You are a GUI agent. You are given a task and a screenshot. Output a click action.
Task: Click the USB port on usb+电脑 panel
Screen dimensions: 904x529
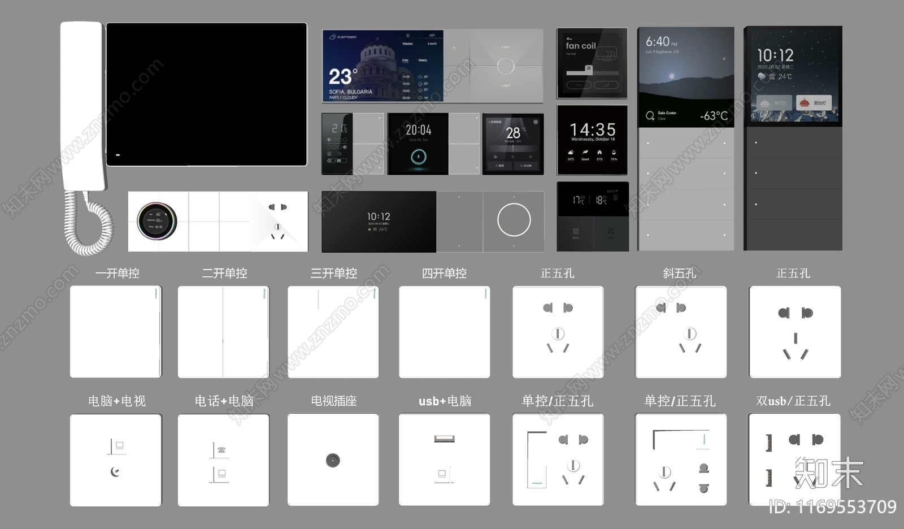[444, 439]
